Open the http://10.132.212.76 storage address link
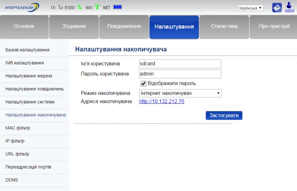297x191 pixels. pos(162,101)
